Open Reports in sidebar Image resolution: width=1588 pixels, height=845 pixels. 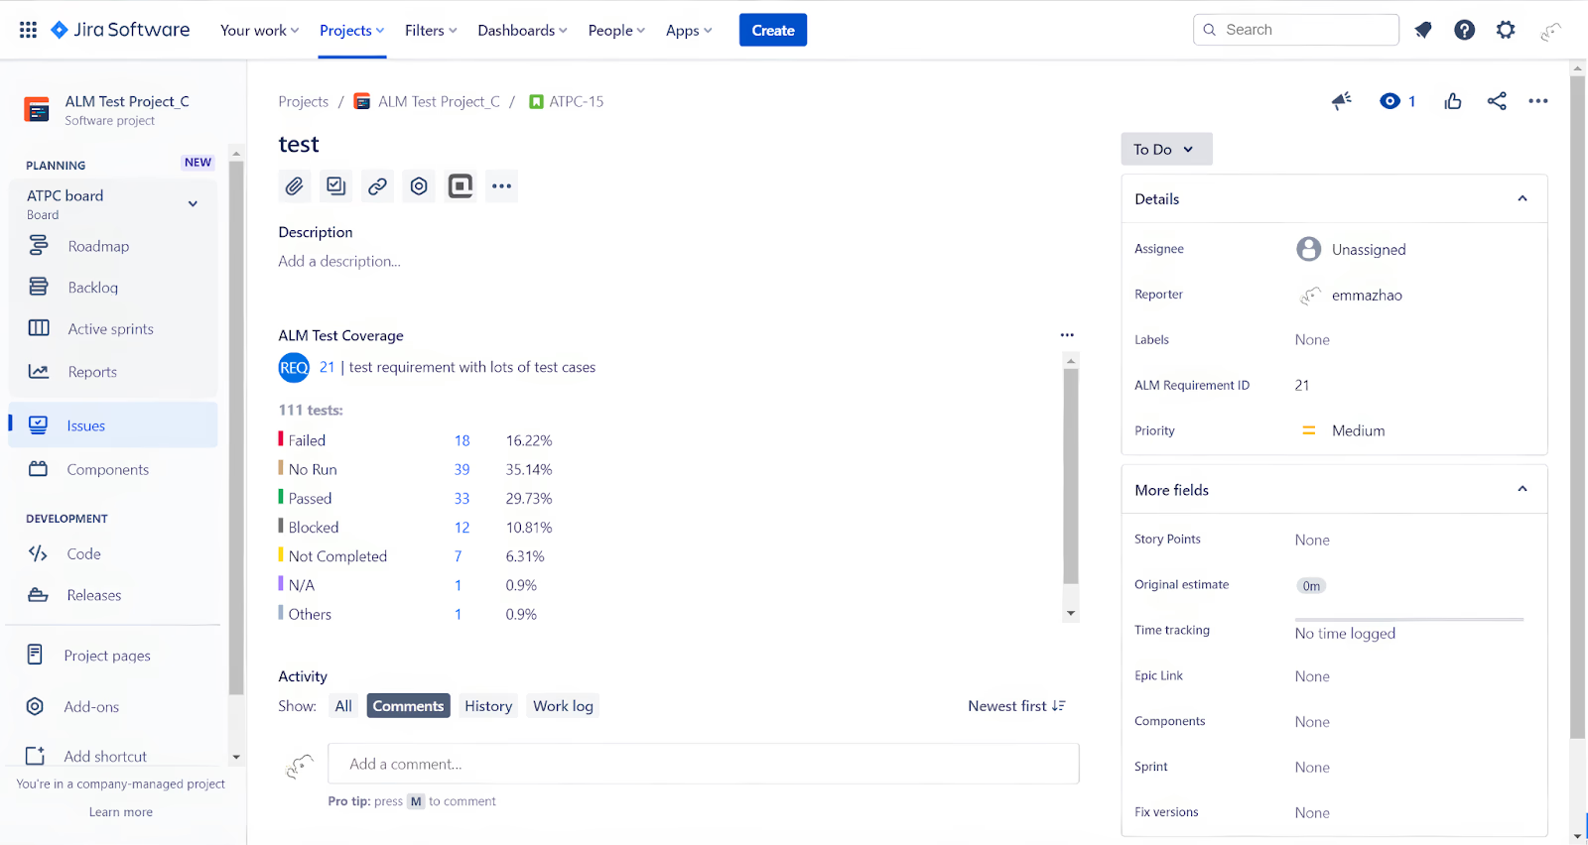[x=92, y=372]
